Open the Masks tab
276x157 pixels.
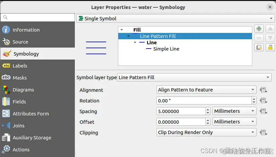click(37, 78)
